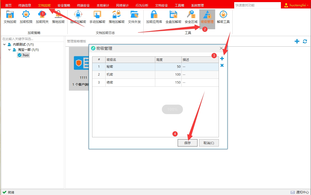Open 通知中心 in status bar
311x195 pixels.
tap(300, 192)
